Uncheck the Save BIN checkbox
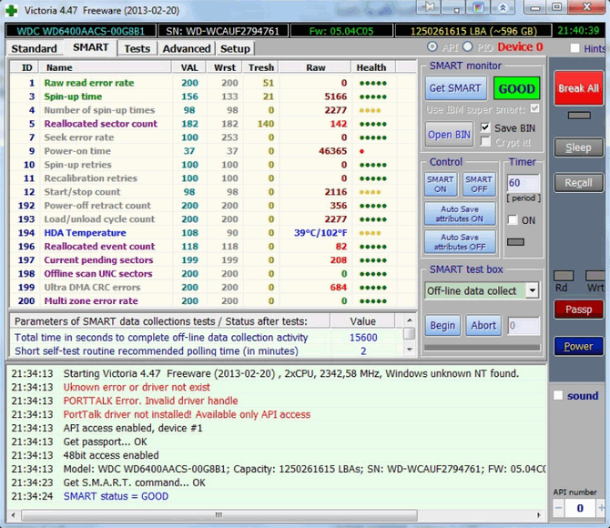This screenshot has height=528, width=610. pyautogui.click(x=486, y=127)
